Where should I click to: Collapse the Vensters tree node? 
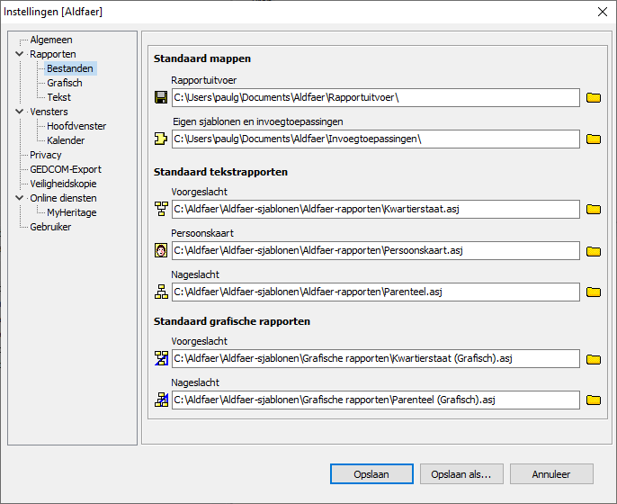(x=20, y=112)
